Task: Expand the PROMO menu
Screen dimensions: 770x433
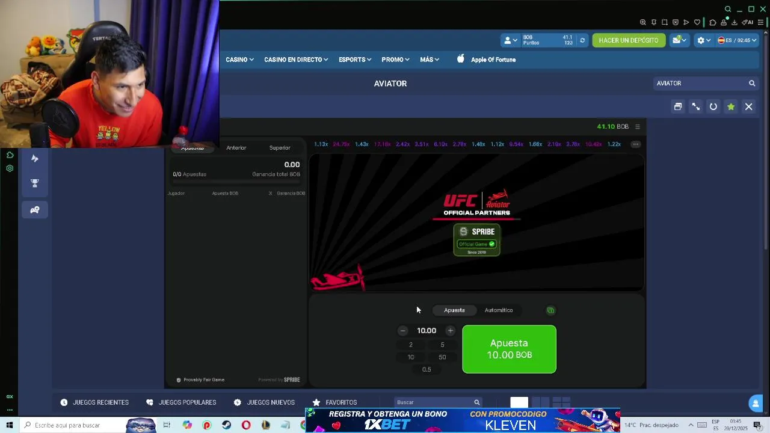Action: (395, 60)
